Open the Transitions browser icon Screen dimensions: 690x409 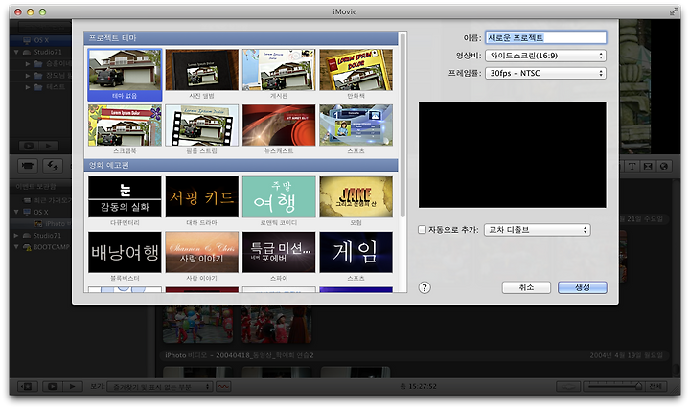648,167
